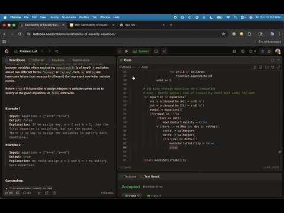Select Case 2 result
Viewport: 284px width, 213px height.
(x=154, y=196)
